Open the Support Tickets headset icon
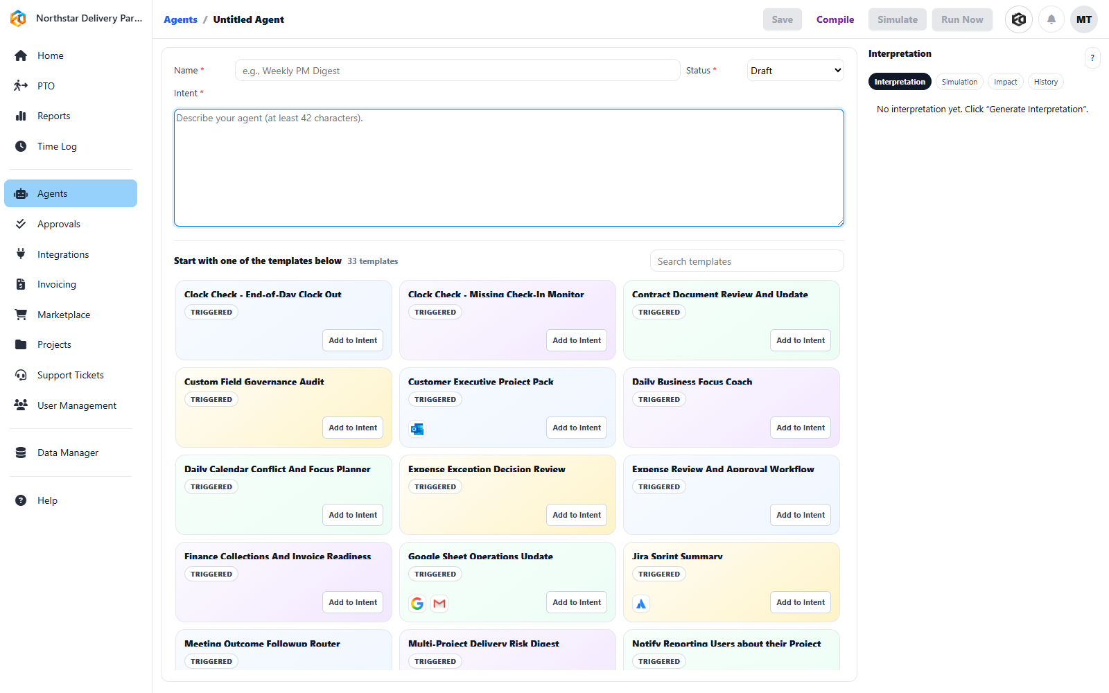Image resolution: width=1109 pixels, height=693 pixels. (x=21, y=375)
